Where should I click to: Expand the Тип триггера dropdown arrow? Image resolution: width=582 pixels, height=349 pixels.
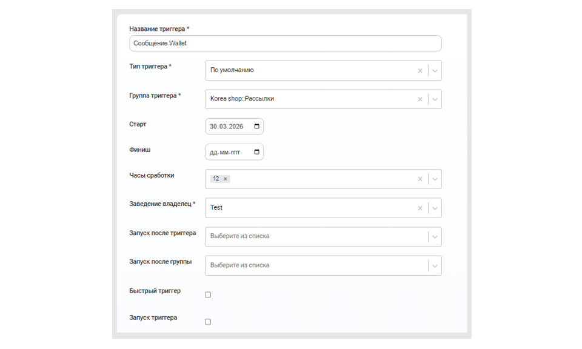435,70
